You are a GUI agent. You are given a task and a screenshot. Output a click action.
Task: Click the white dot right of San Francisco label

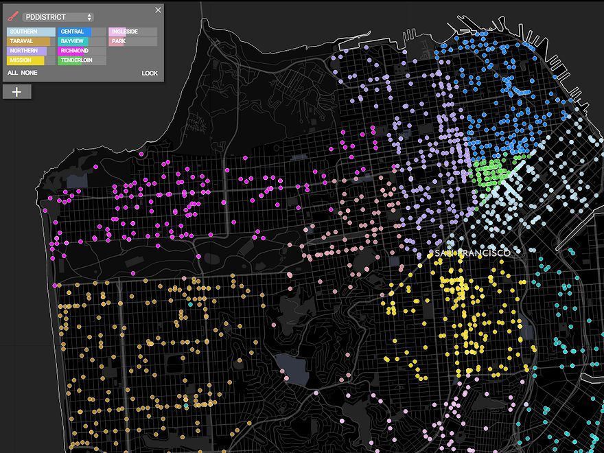[x=518, y=253]
